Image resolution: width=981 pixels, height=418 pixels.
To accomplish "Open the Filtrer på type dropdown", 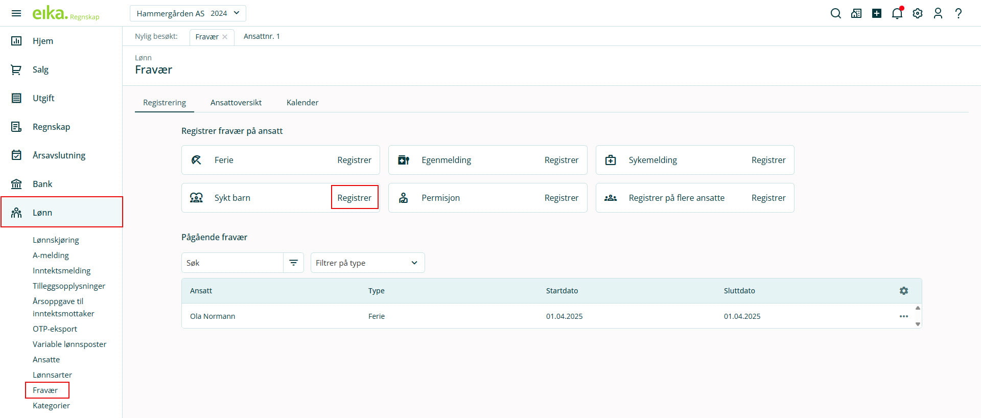I will point(367,263).
